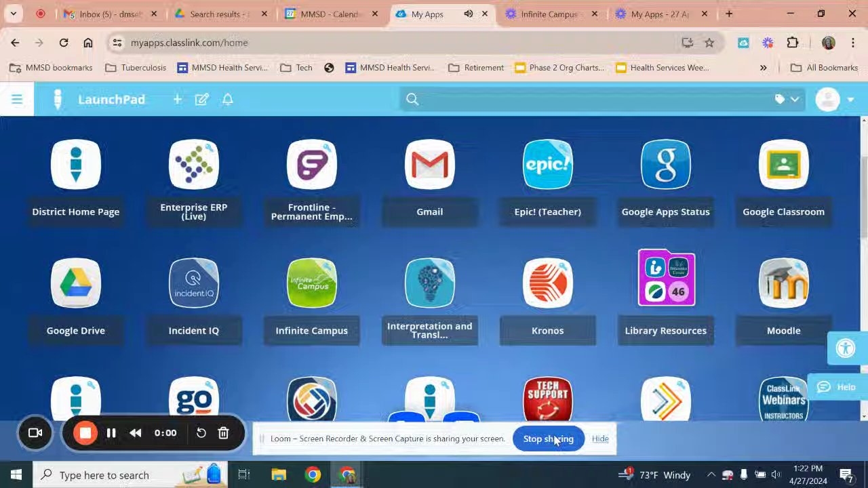Viewport: 868px width, 488px height.
Task: Launch Incident IQ app
Action: [194, 283]
